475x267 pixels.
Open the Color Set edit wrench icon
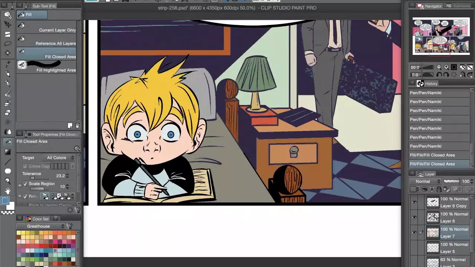pyautogui.click(x=70, y=226)
